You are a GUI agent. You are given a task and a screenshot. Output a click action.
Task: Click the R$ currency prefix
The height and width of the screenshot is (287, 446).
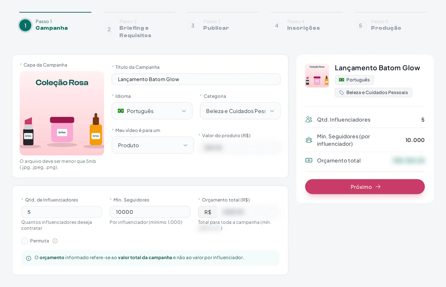point(208,212)
